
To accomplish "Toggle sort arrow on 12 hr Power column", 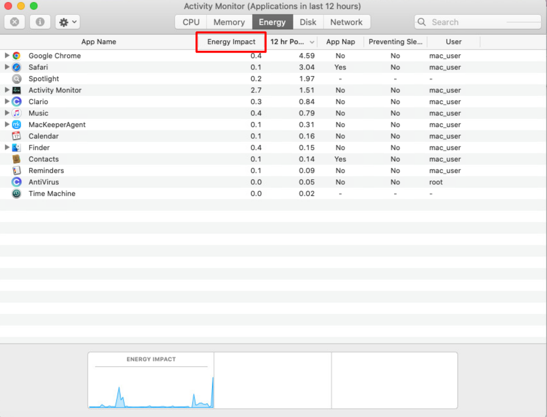I will [x=312, y=42].
